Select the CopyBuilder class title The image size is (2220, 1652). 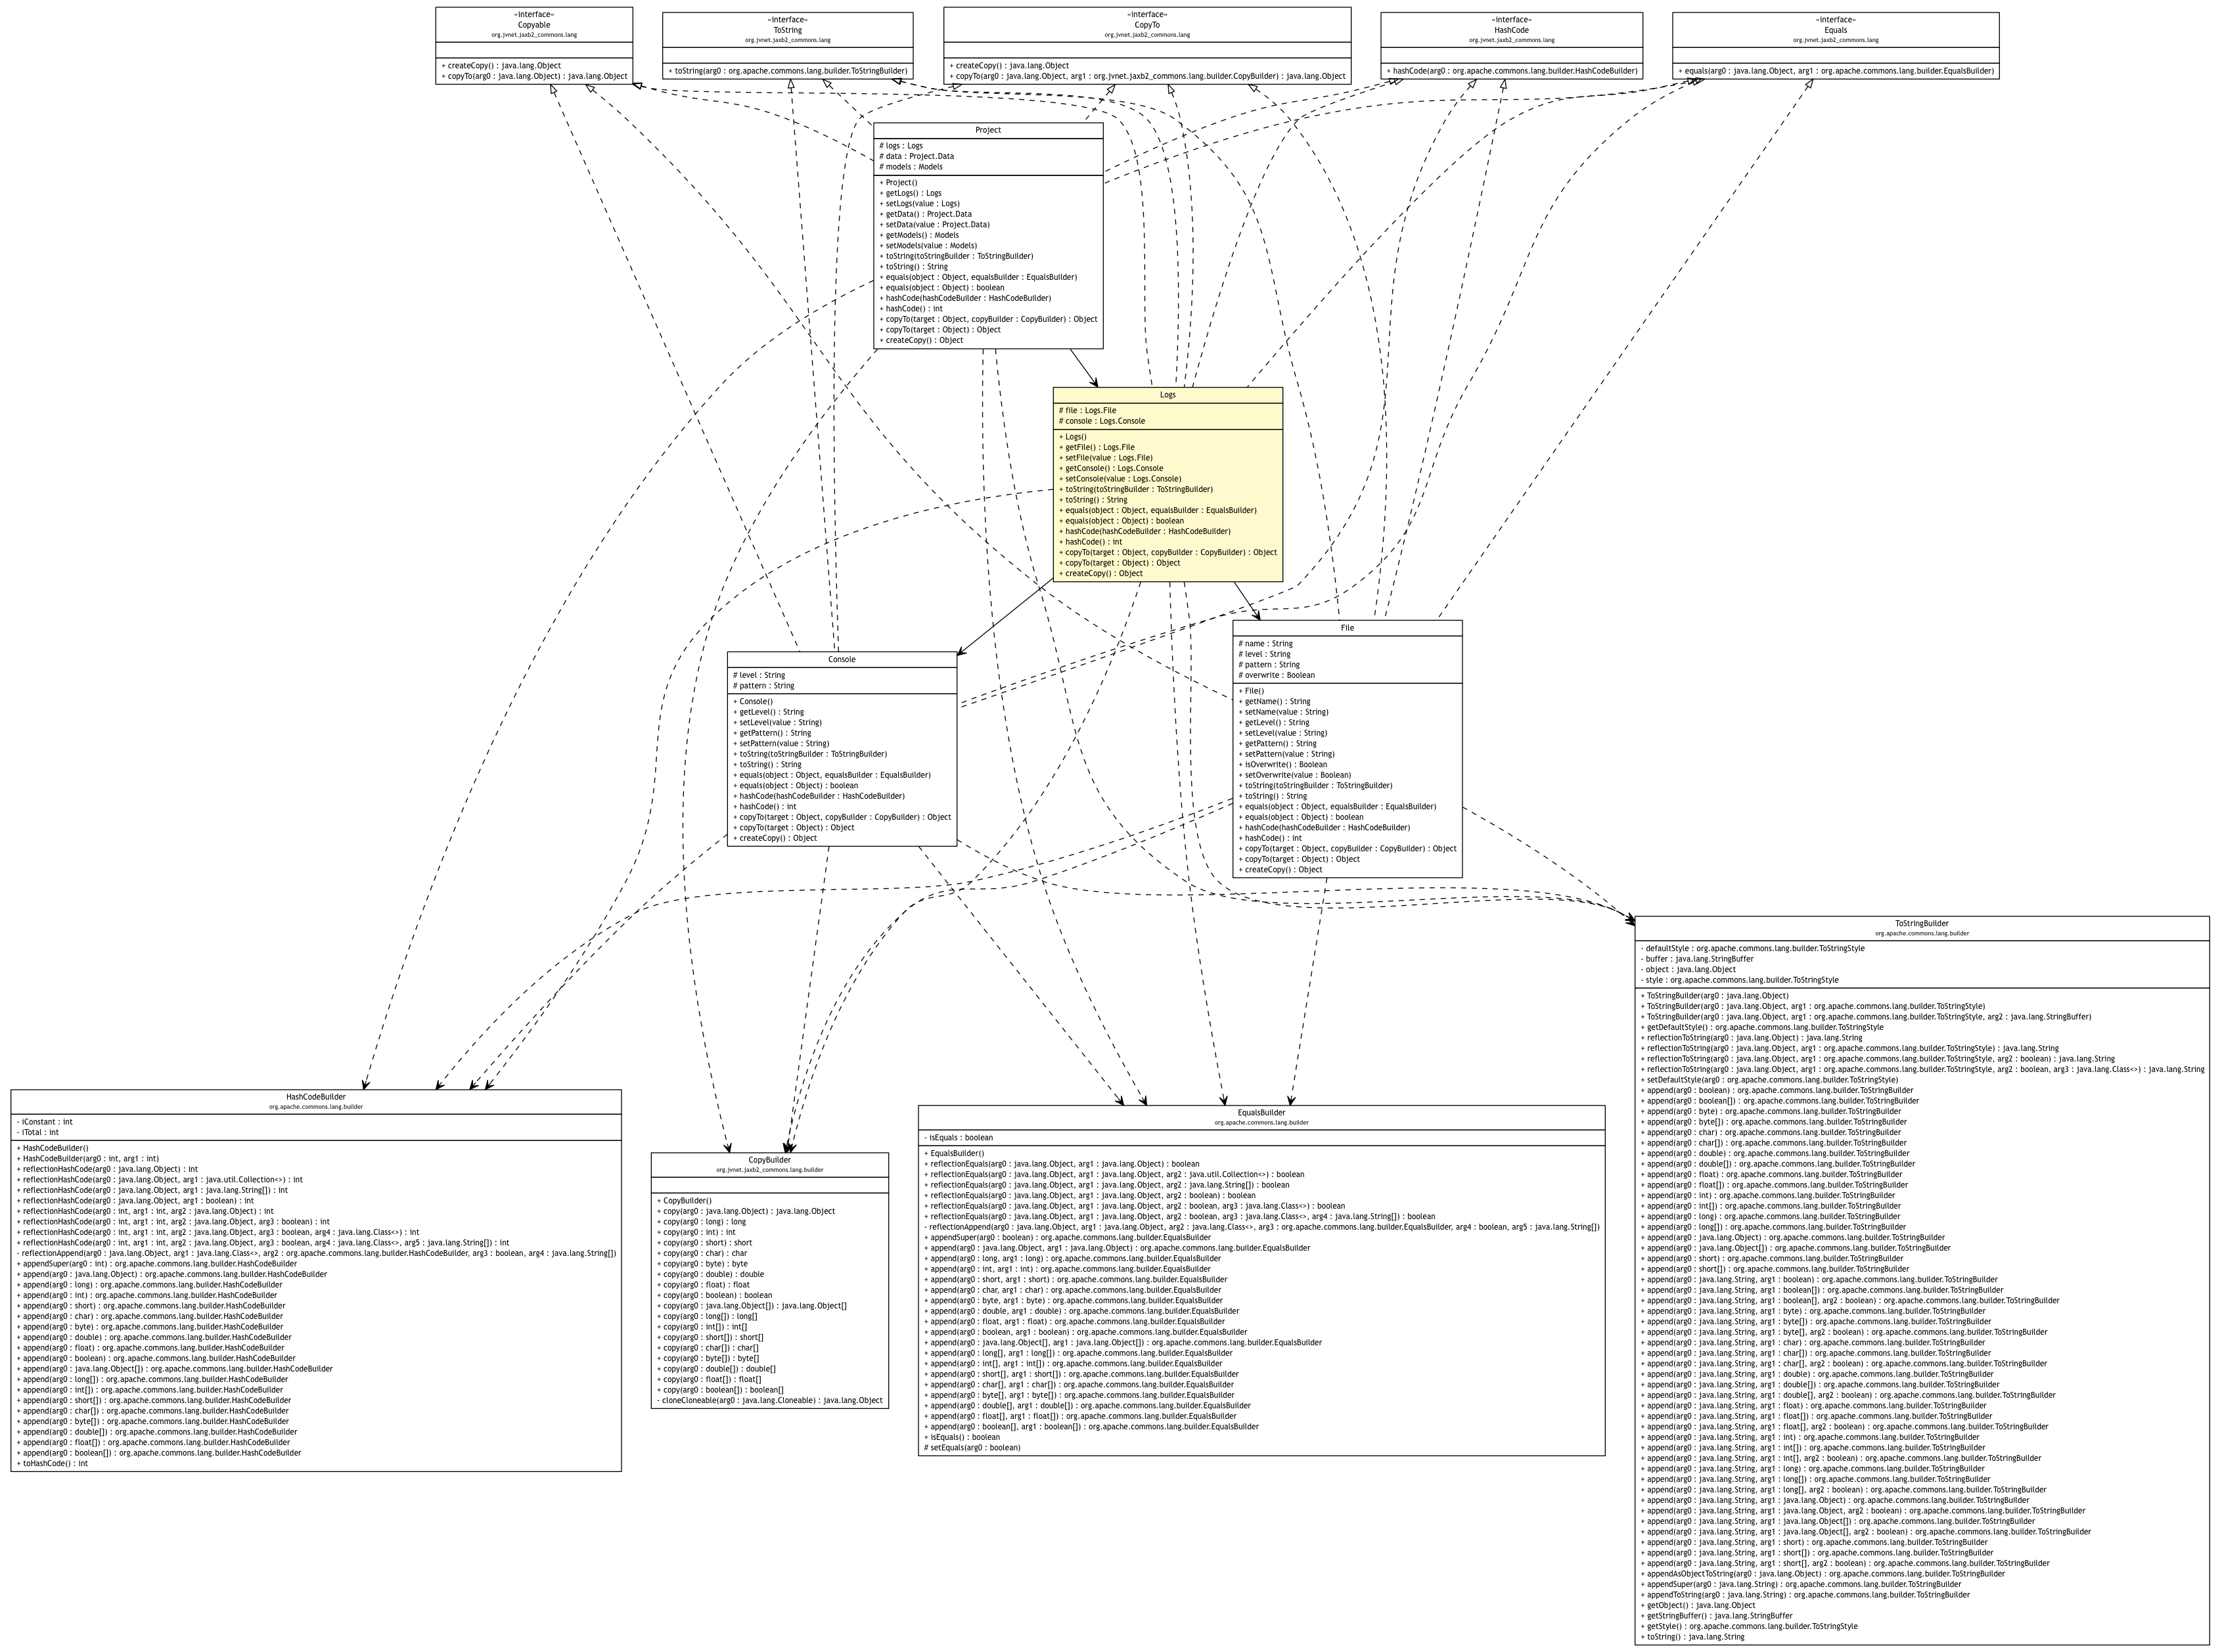click(769, 1160)
